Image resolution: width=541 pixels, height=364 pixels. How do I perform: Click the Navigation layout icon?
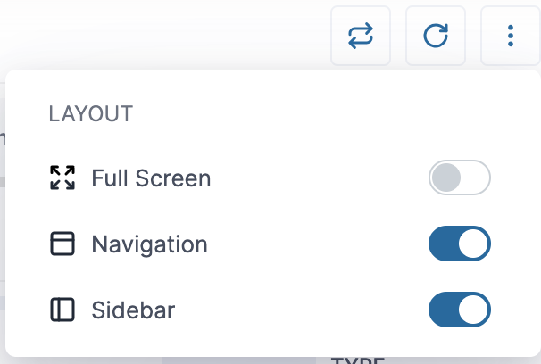pyautogui.click(x=62, y=244)
